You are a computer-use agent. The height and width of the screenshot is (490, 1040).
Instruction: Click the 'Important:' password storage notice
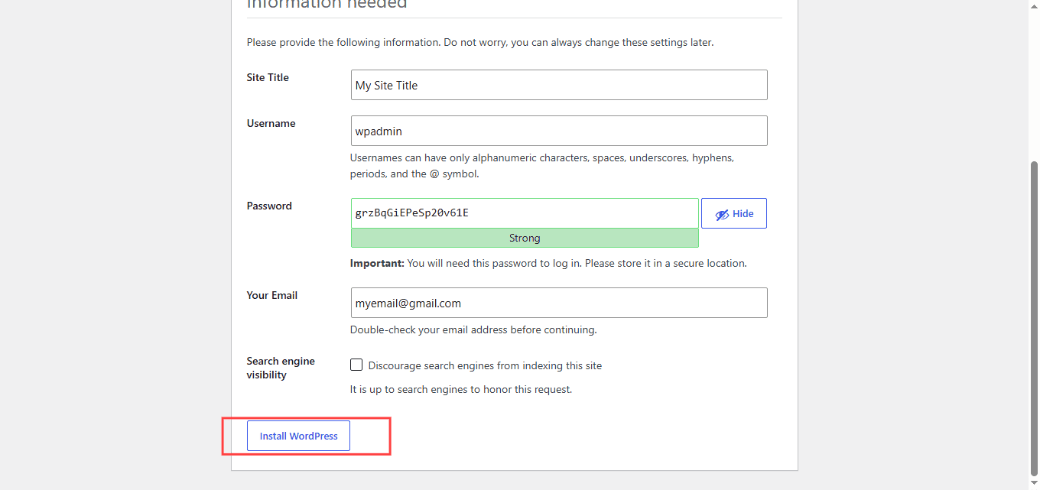(x=548, y=263)
